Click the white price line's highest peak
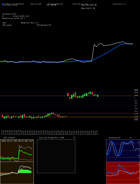 click(x=123, y=42)
